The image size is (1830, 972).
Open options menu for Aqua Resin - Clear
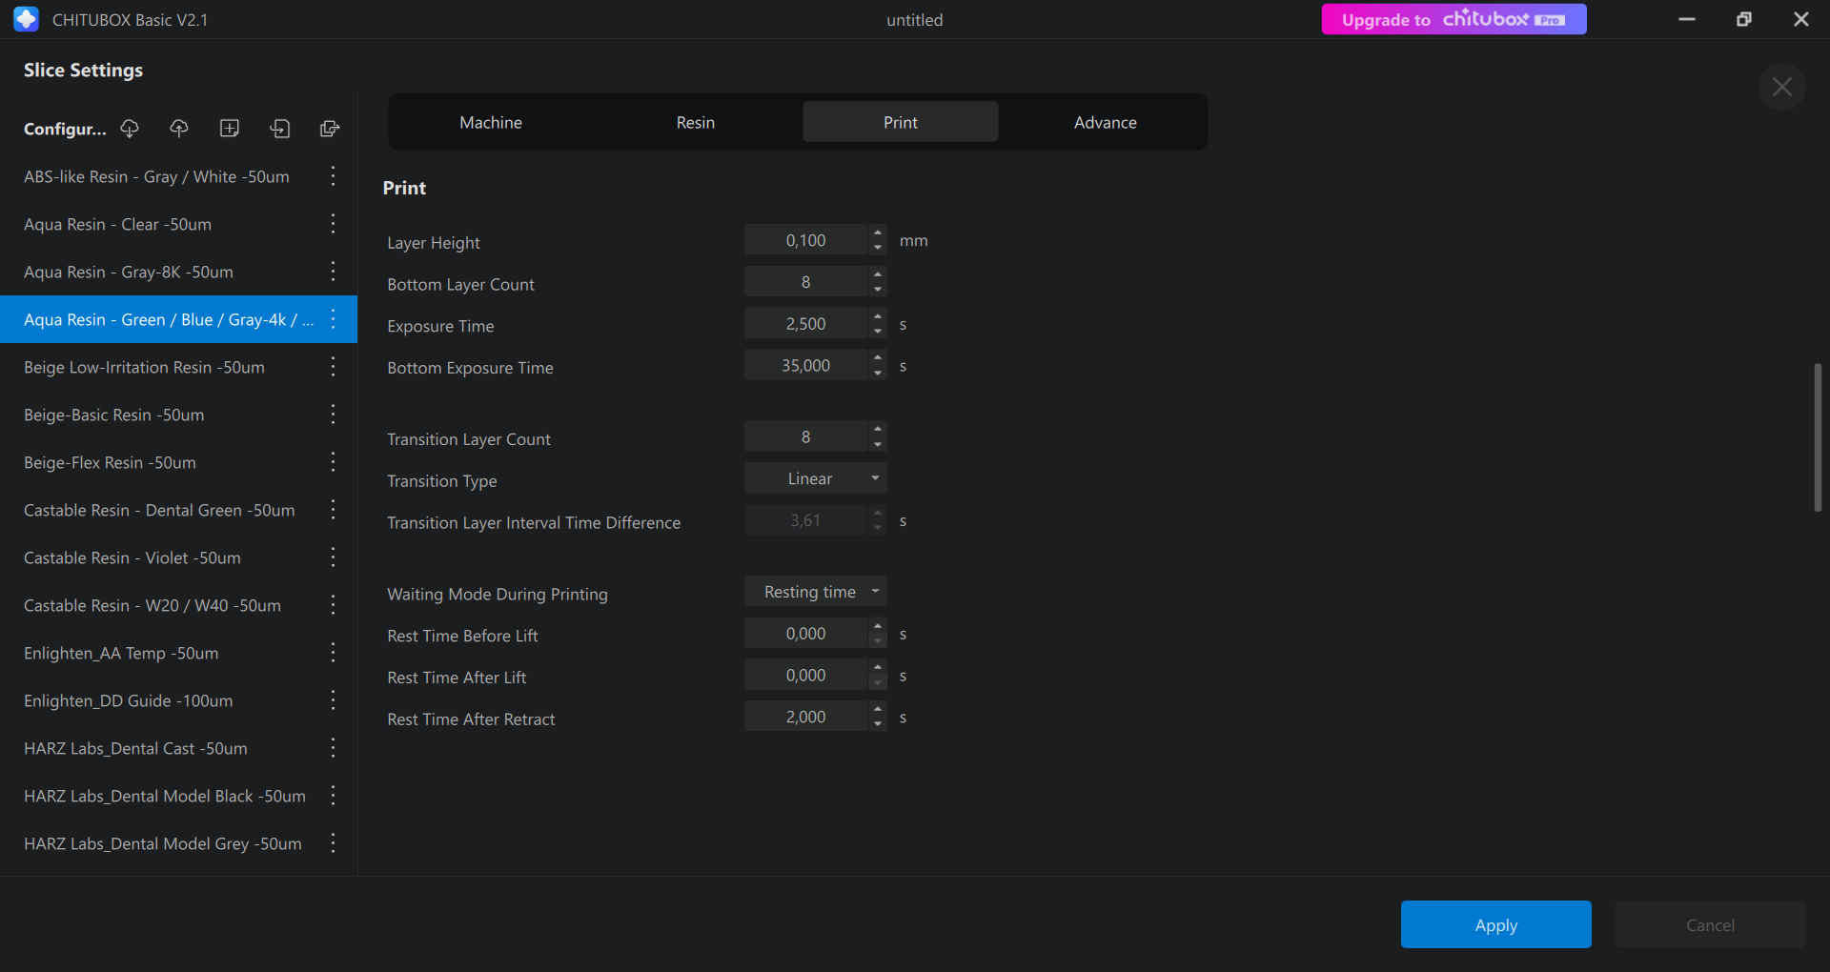click(x=333, y=224)
